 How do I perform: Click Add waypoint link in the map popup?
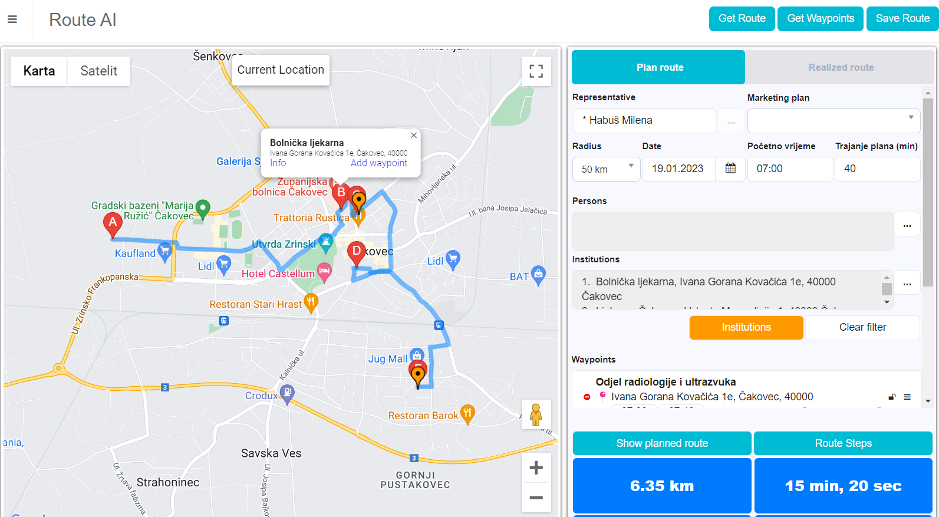tap(378, 163)
